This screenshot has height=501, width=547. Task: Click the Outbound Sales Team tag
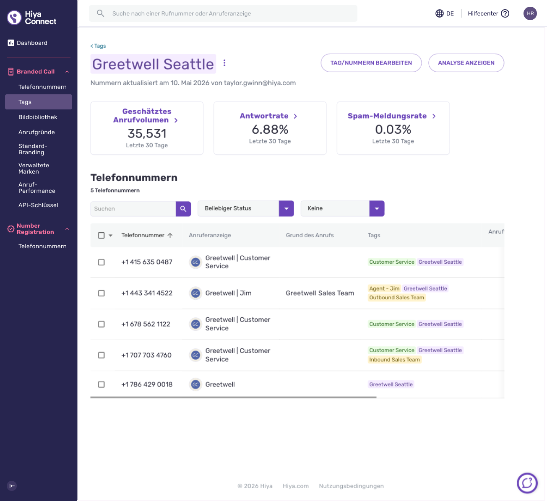(397, 298)
